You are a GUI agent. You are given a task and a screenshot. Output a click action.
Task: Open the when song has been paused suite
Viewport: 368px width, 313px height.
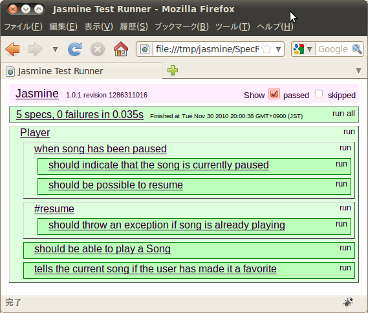[100, 149]
